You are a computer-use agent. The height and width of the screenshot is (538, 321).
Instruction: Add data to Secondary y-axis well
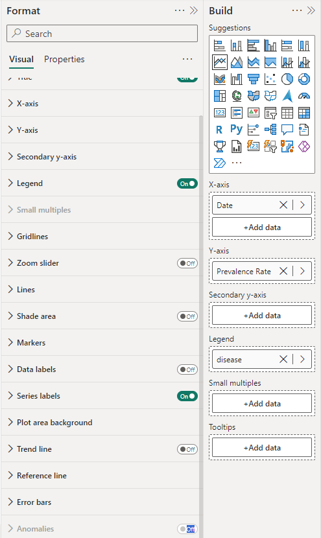point(262,315)
